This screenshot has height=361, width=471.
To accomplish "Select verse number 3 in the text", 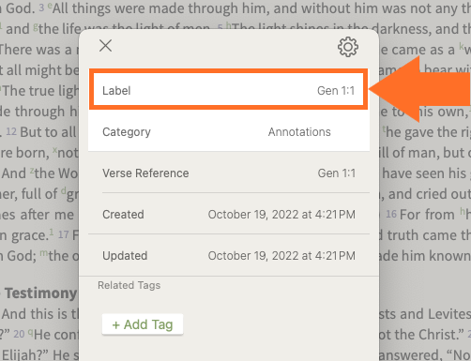I will coord(41,8).
